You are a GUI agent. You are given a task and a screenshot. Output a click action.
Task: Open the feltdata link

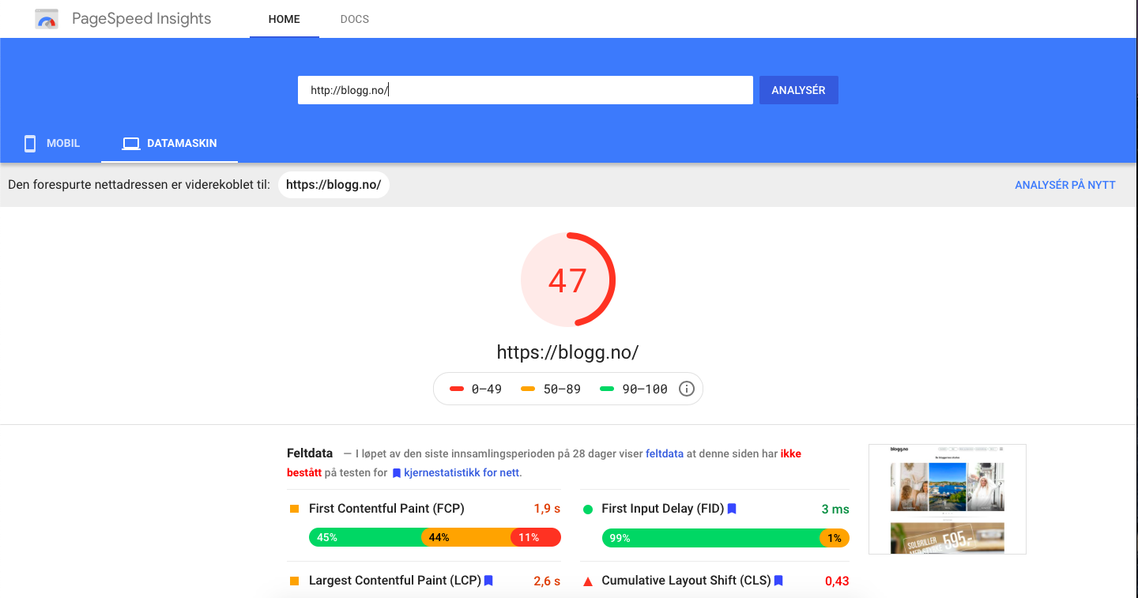[x=665, y=453]
